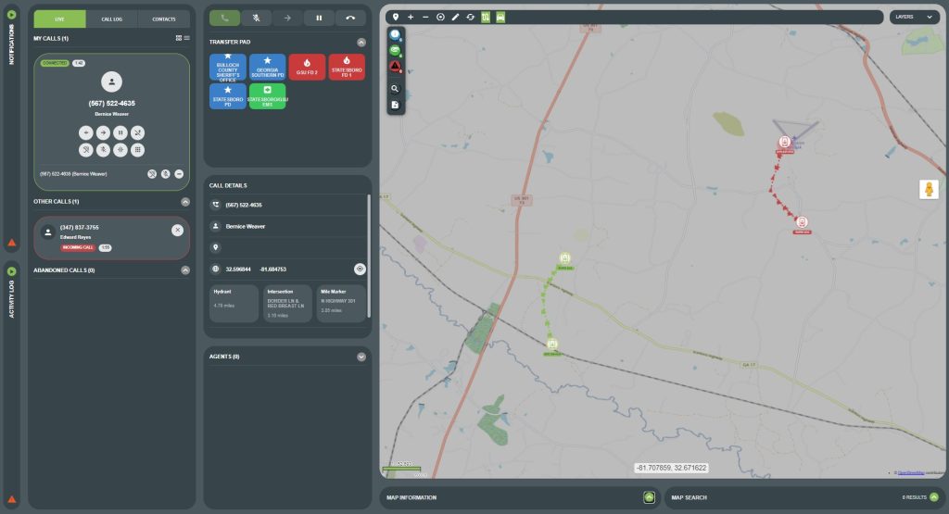Open the Layers dropdown
This screenshot has height=514, width=949.
914,17
